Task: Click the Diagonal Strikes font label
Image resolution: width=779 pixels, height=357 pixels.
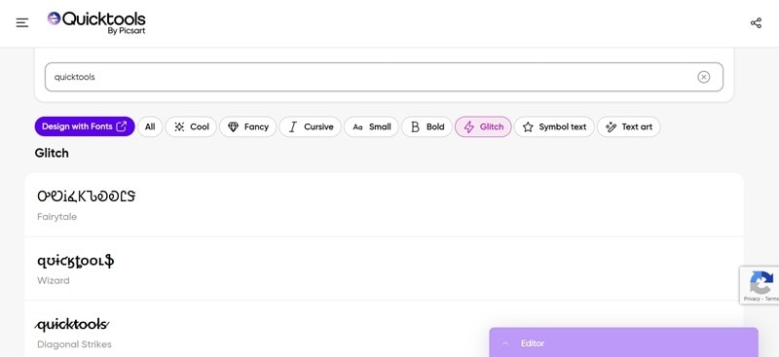Action: pyautogui.click(x=74, y=344)
